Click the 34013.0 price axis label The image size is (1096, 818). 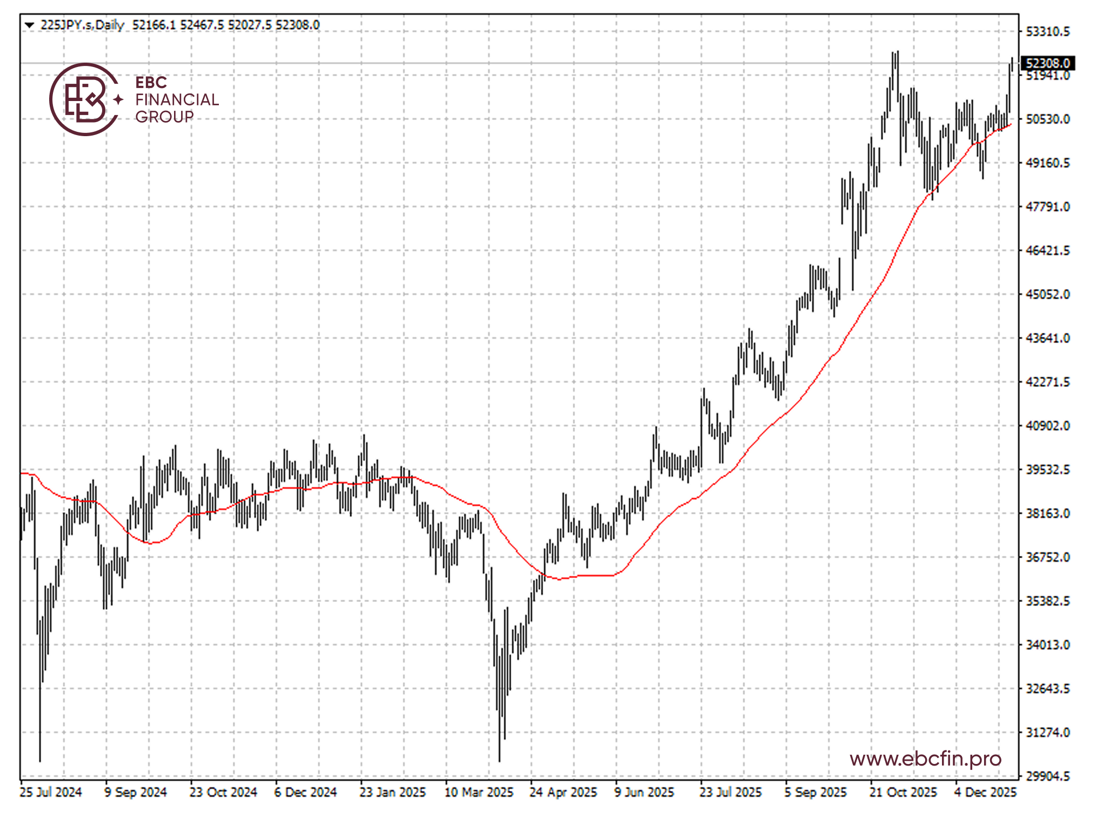click(1047, 645)
